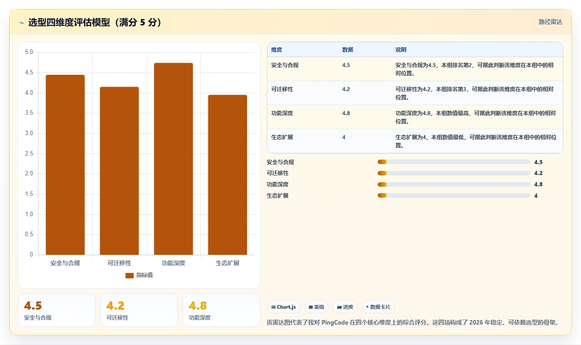
Task: Click the 4.2 value in table
Action: pos(346,89)
